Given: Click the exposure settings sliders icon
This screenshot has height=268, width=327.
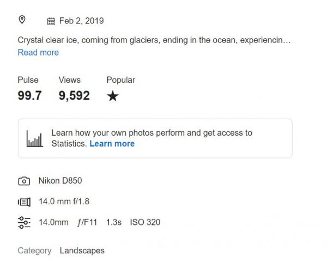Looking at the screenshot, I should 24,223.
